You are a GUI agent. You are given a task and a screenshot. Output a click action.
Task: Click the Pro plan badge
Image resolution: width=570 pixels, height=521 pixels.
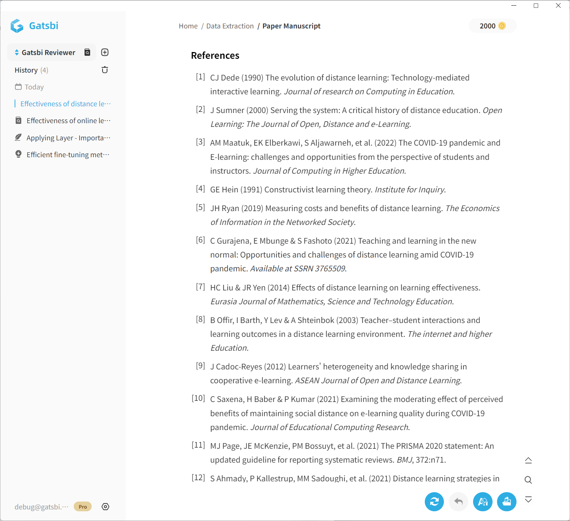click(x=83, y=507)
